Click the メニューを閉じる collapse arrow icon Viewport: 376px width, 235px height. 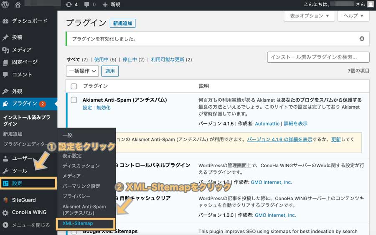click(5, 225)
